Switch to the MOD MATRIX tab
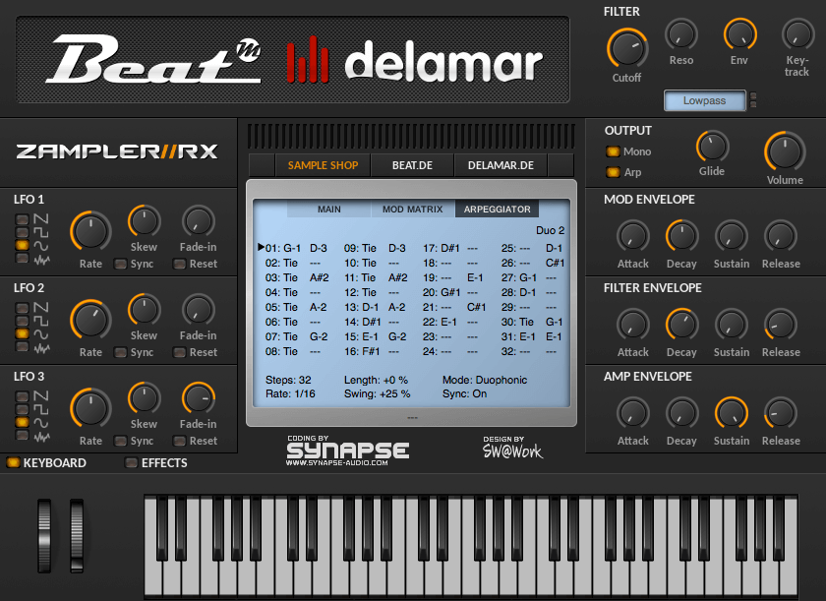 412,210
